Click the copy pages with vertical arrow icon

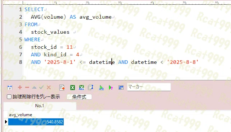91,88
